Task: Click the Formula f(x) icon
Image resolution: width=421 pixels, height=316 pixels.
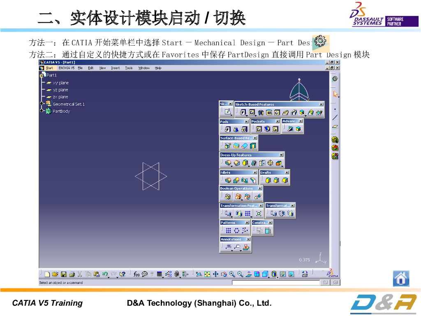Action: [136, 274]
